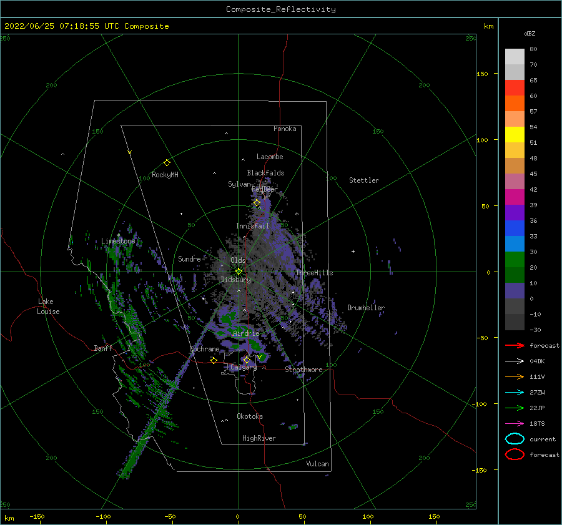Select the yellow diamond marker below Cochrane
Screen dimensions: 562x525
tap(214, 361)
